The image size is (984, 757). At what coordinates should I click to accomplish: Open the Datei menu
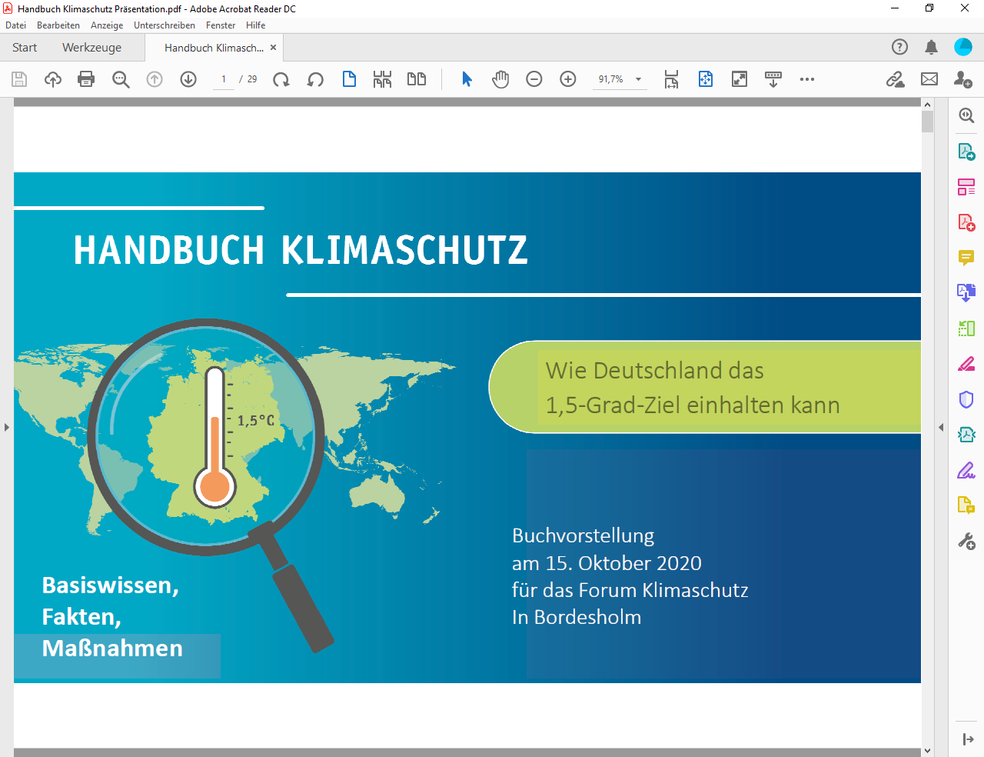click(x=15, y=25)
